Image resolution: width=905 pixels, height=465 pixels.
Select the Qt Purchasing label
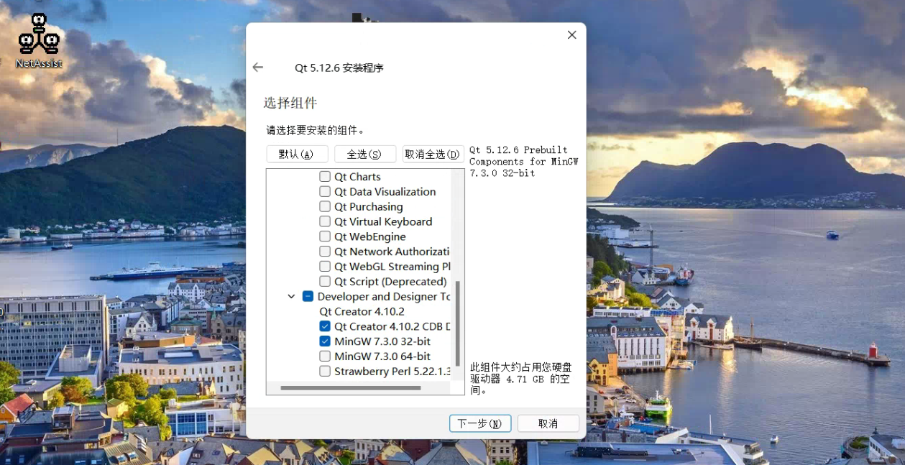click(x=369, y=207)
